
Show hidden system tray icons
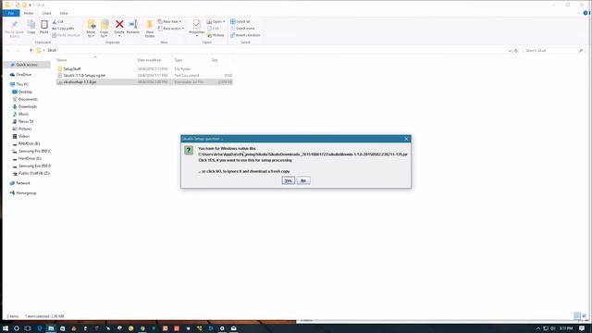coord(538,328)
